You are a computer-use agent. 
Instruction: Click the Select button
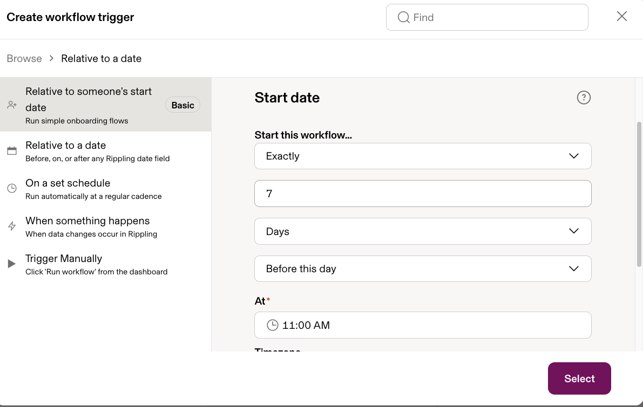coord(579,378)
